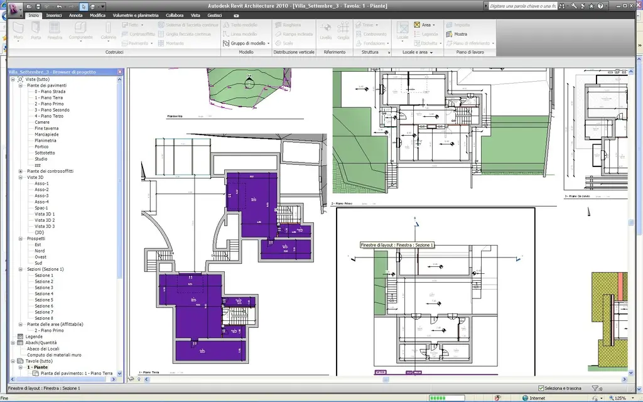Click the 3D view house icon
This screenshot has width=643, height=402.
(x=93, y=6)
